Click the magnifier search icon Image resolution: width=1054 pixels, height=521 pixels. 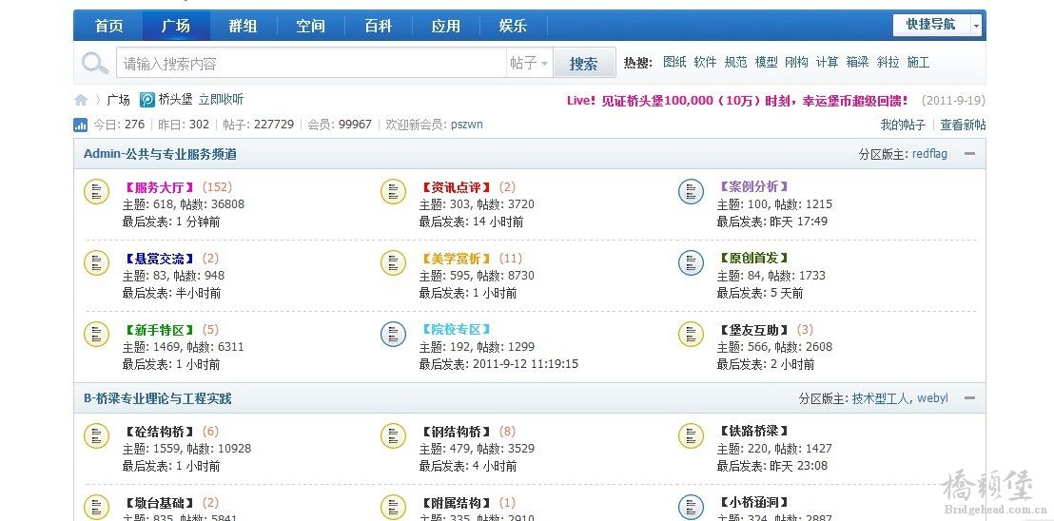click(95, 63)
